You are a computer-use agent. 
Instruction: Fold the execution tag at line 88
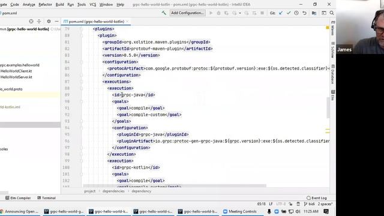point(82,88)
